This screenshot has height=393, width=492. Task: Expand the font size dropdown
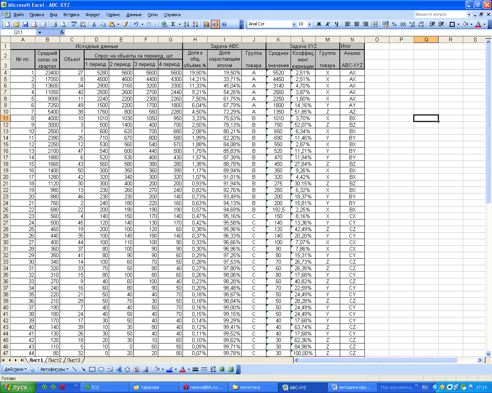309,24
